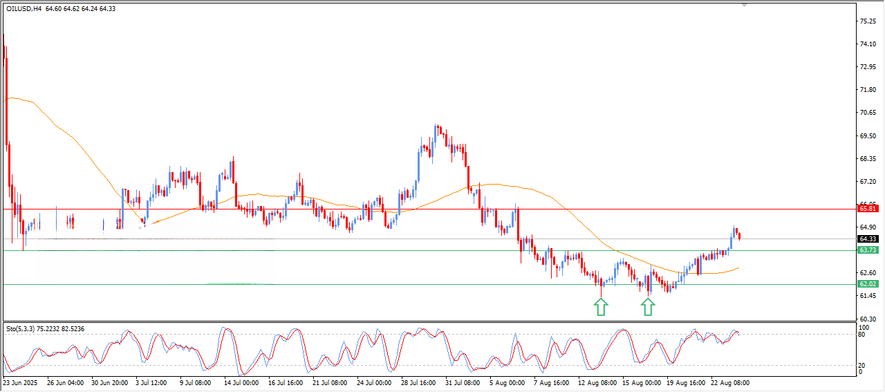This screenshot has width=885, height=392.
Task: Click the 60.30 price axis label
Action: [868, 318]
